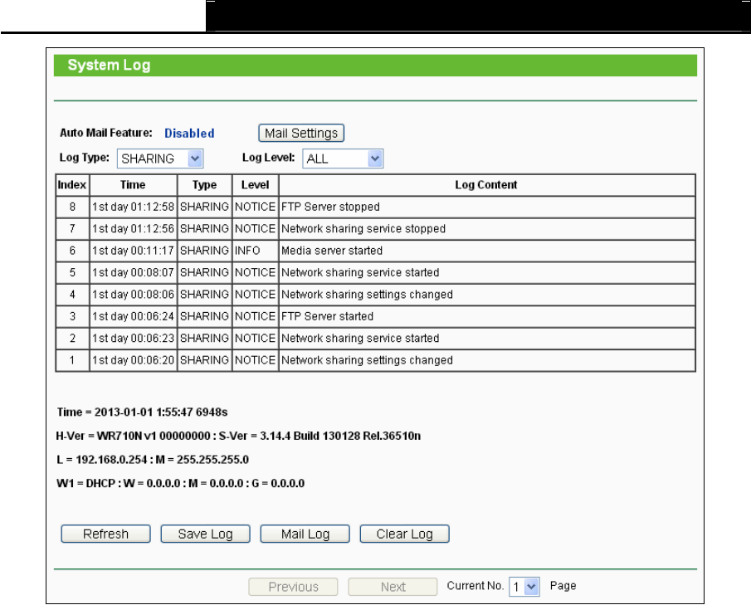Image resolution: width=751 pixels, height=605 pixels.
Task: Expand the Log Type dropdown
Action: coord(160,159)
